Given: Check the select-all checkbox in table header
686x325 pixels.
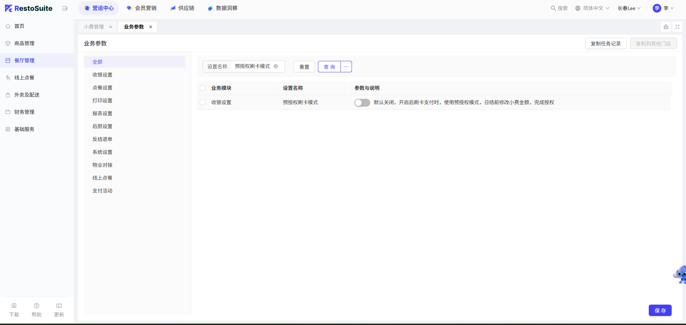Looking at the screenshot, I should (x=203, y=88).
